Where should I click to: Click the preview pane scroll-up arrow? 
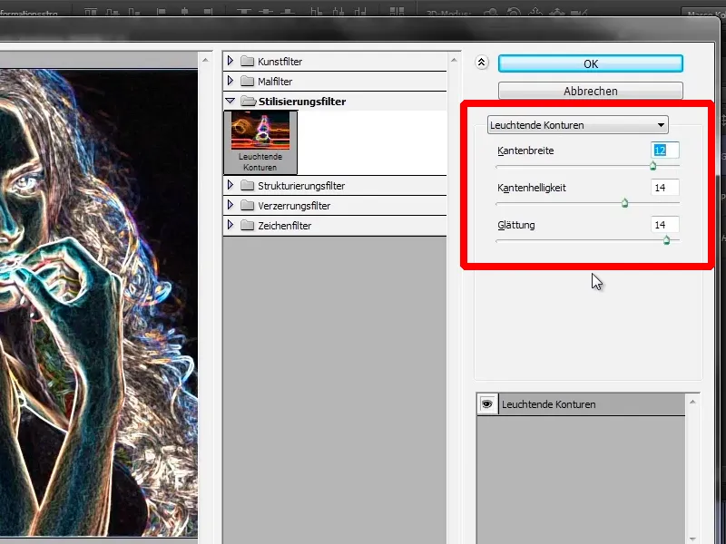click(206, 60)
